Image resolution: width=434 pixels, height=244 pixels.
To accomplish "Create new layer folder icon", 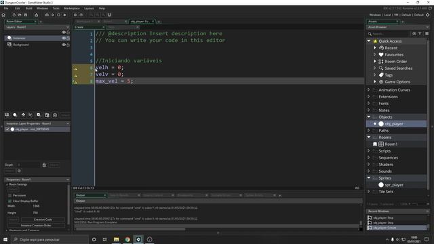I will click(47, 115).
